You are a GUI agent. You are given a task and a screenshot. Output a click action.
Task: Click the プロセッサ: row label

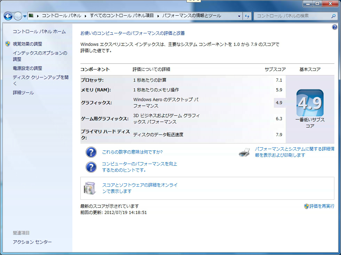pos(92,80)
